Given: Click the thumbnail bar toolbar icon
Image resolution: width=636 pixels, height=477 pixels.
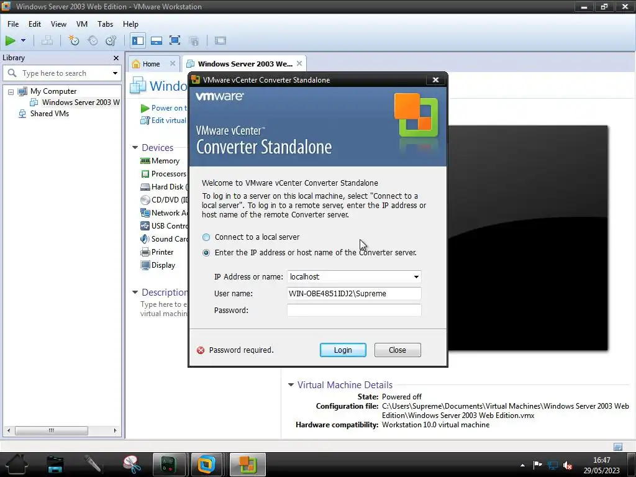Looking at the screenshot, I should [x=156, y=40].
